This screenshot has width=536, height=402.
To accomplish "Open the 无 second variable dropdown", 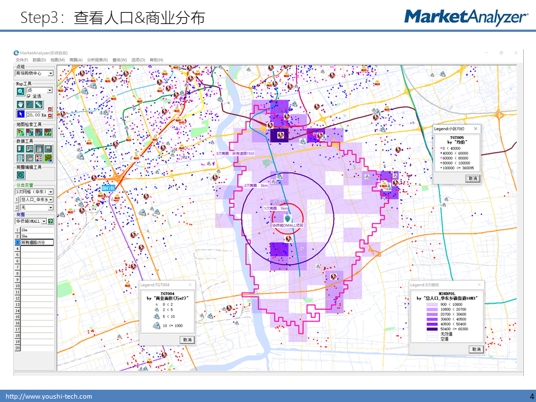I will [x=51, y=208].
